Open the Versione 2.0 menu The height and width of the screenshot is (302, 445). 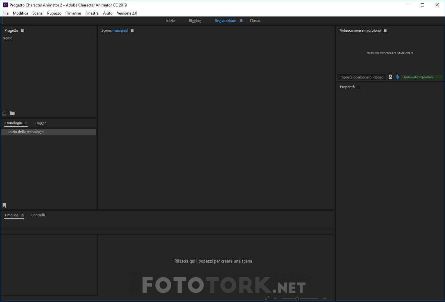point(127,13)
